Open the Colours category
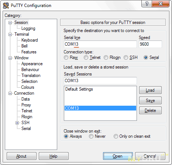This screenshot has height=165, width=172. [x=28, y=87]
